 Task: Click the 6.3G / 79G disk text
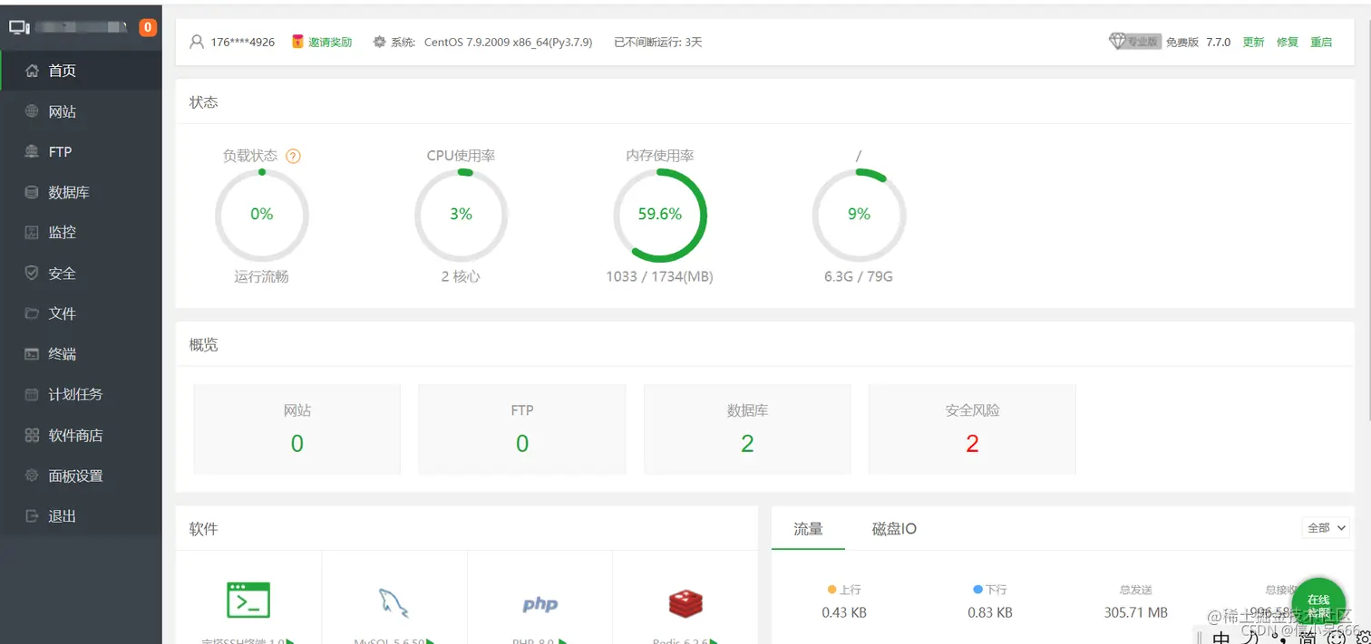coord(859,277)
